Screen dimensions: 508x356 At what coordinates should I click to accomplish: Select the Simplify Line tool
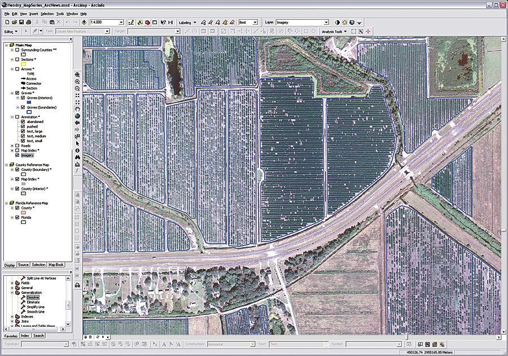[x=36, y=307]
